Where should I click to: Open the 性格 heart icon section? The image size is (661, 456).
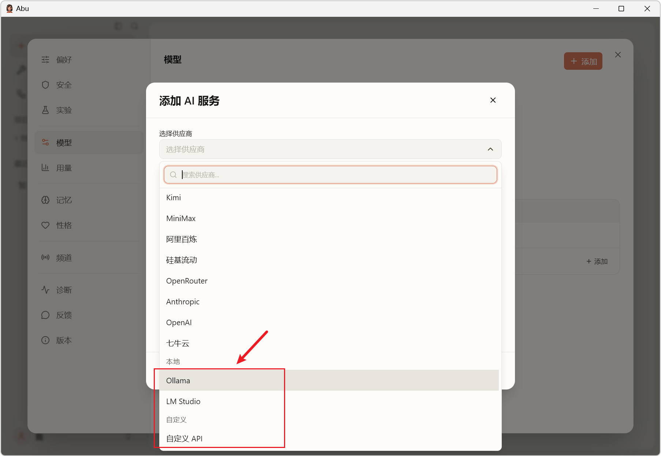pos(45,225)
